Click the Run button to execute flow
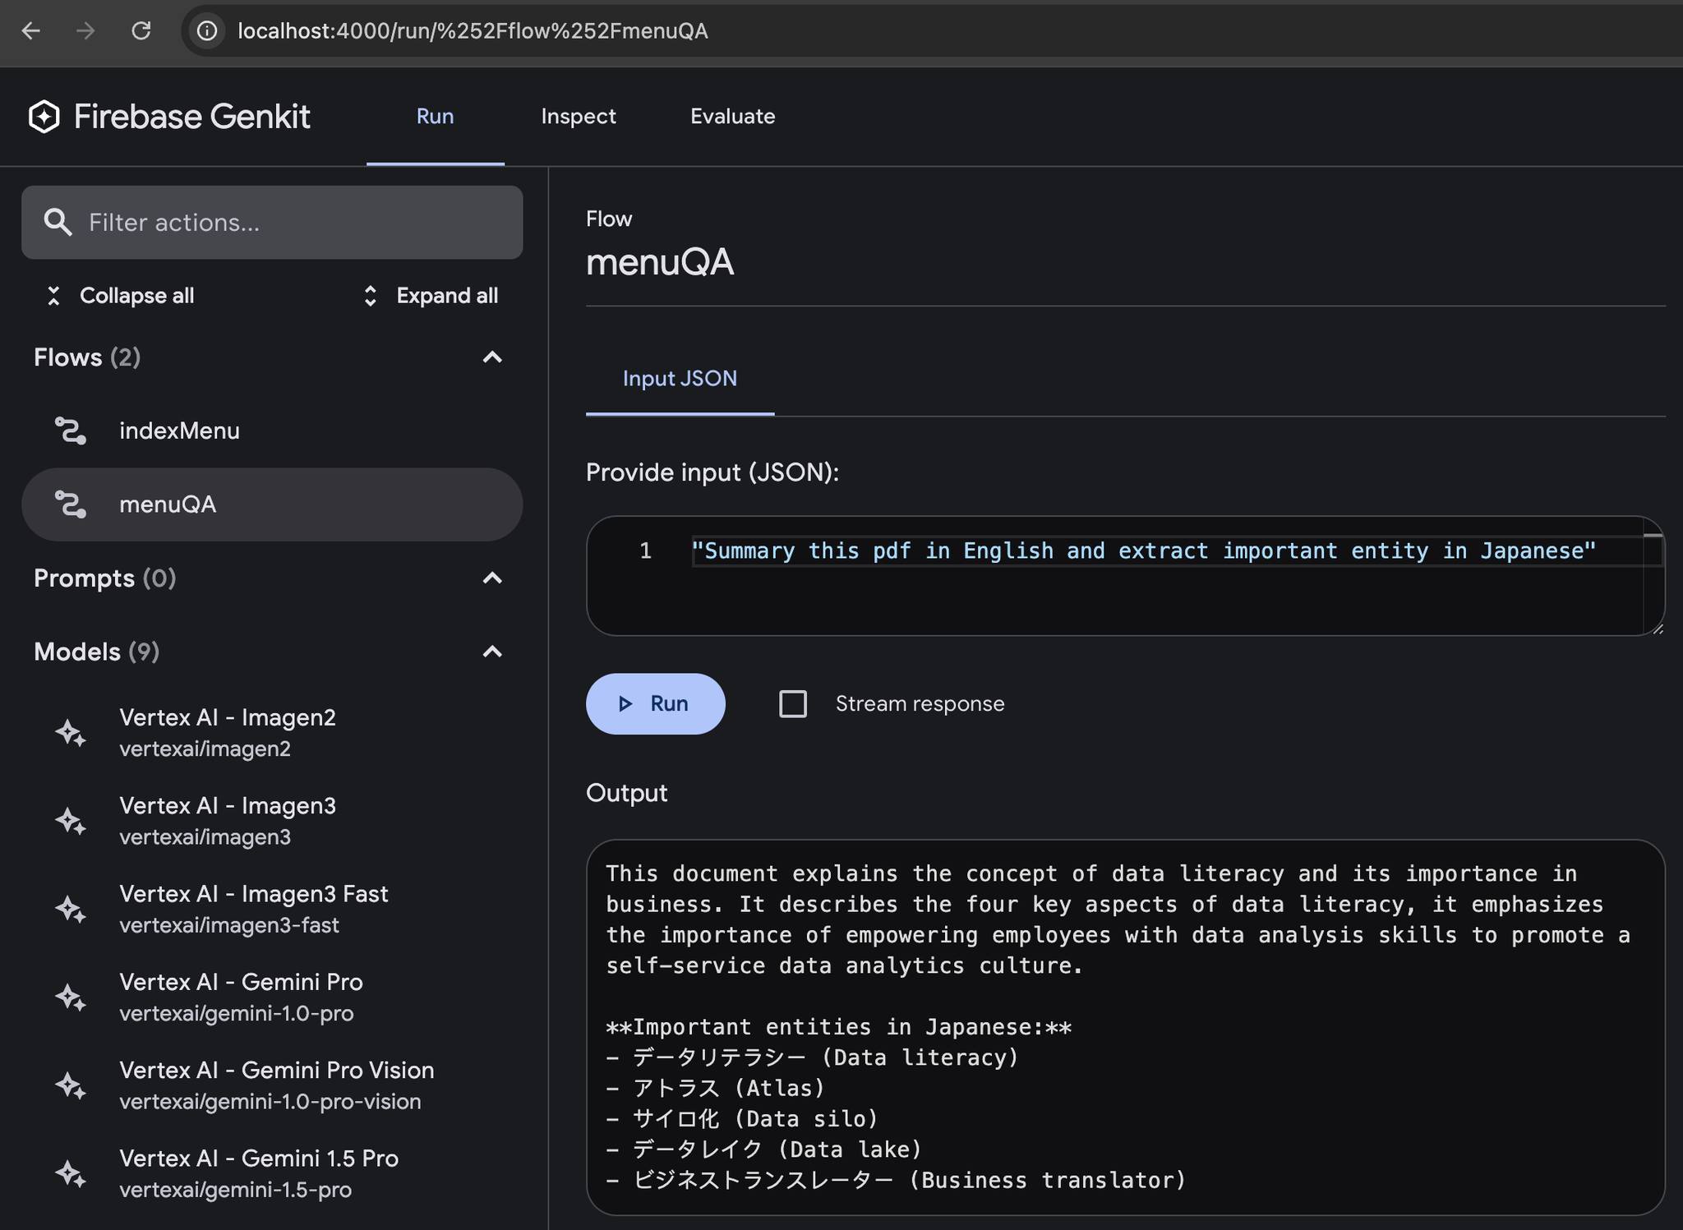The height and width of the screenshot is (1230, 1683). click(x=655, y=703)
